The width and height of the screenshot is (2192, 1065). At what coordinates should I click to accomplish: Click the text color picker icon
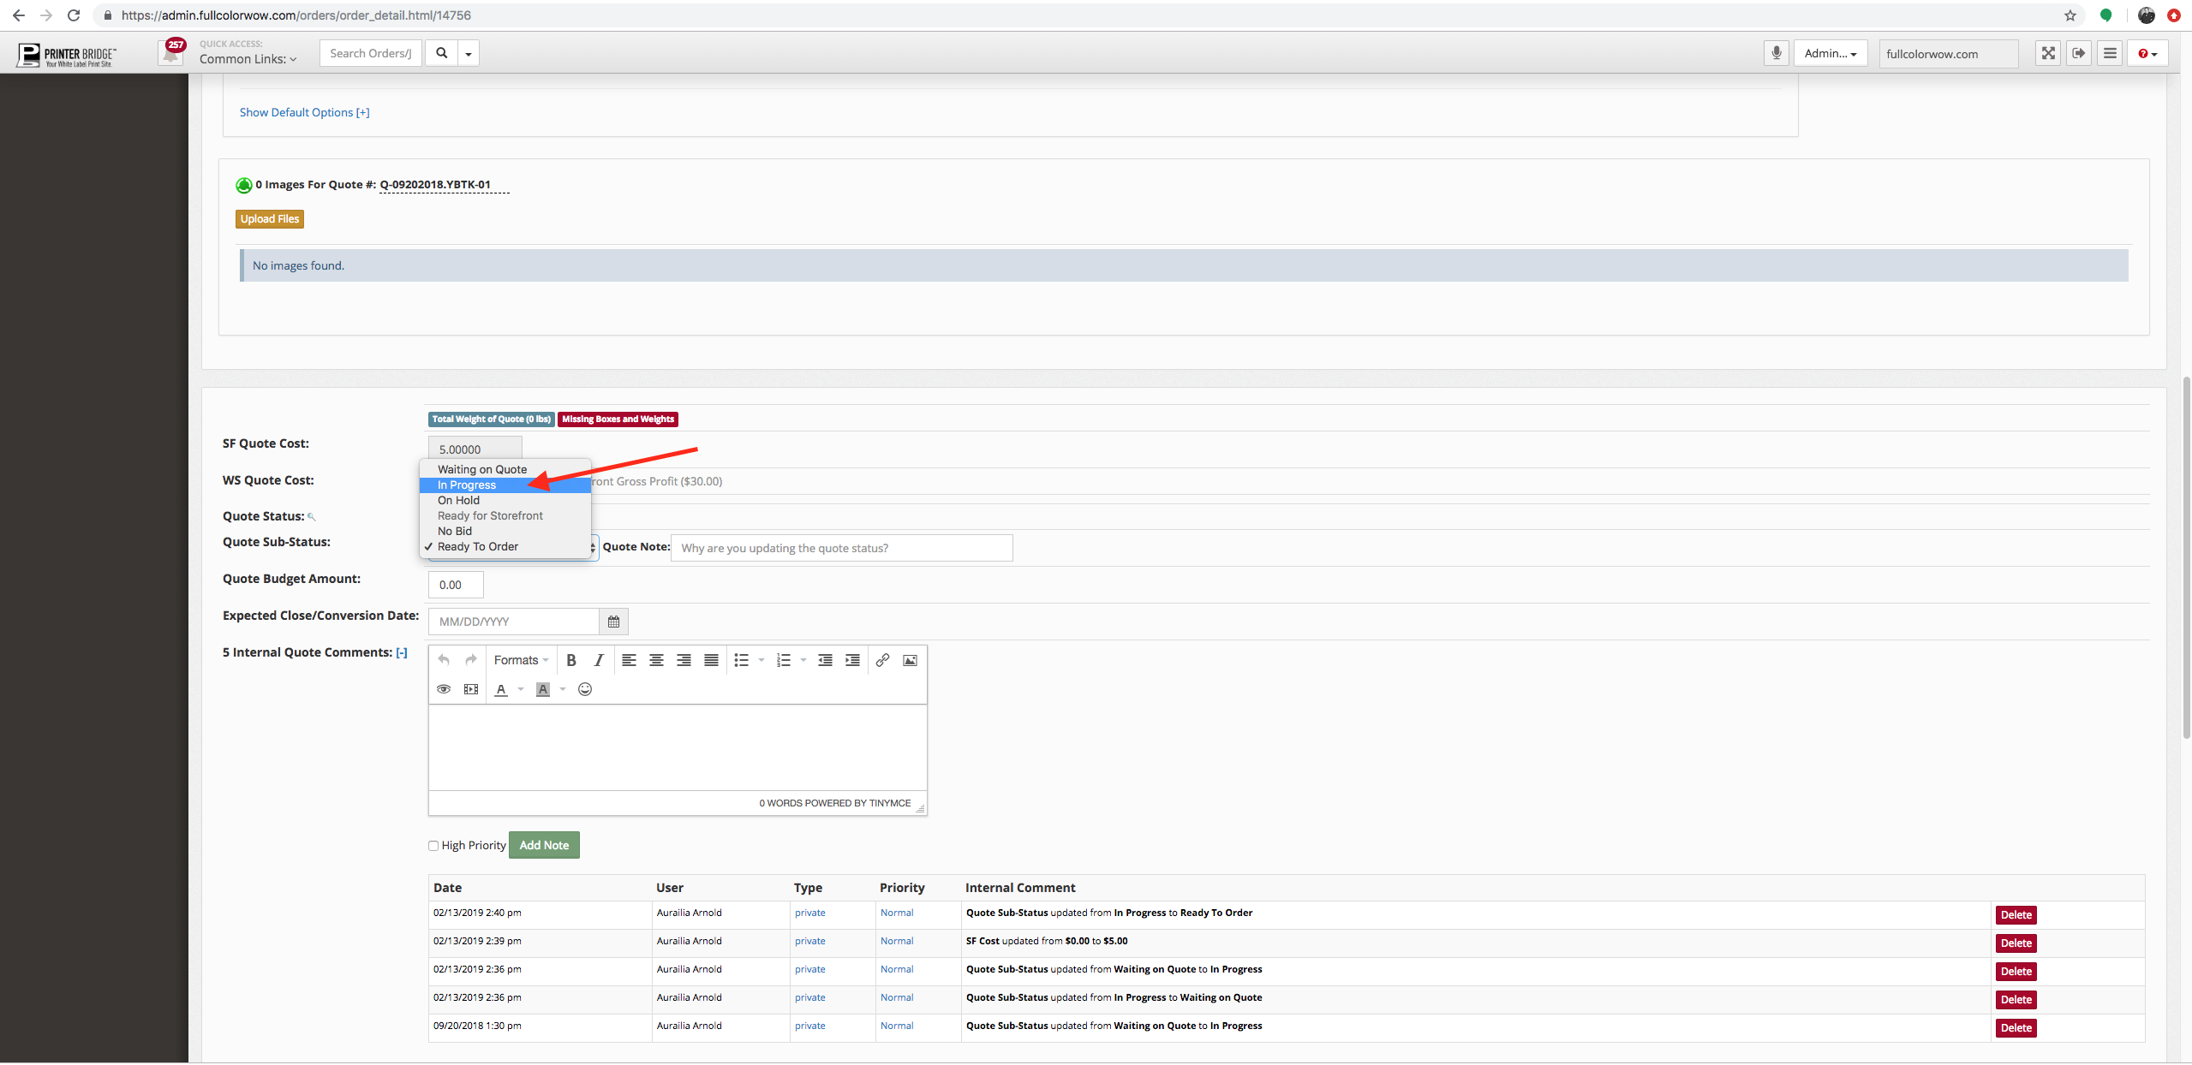pyautogui.click(x=501, y=689)
